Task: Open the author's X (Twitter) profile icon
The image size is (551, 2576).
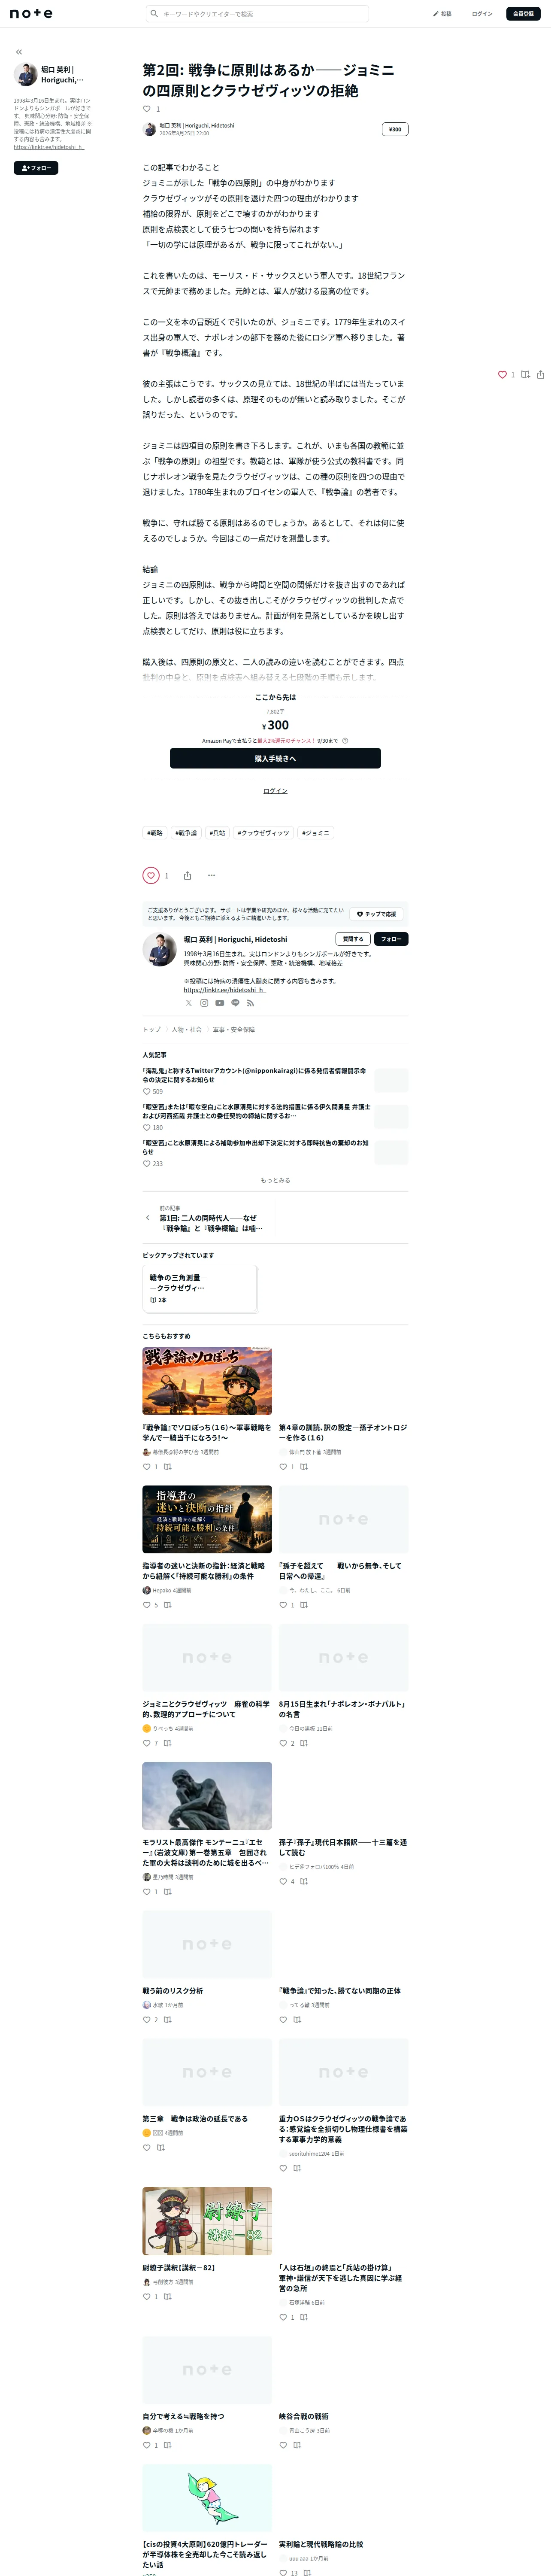Action: coord(188,1003)
